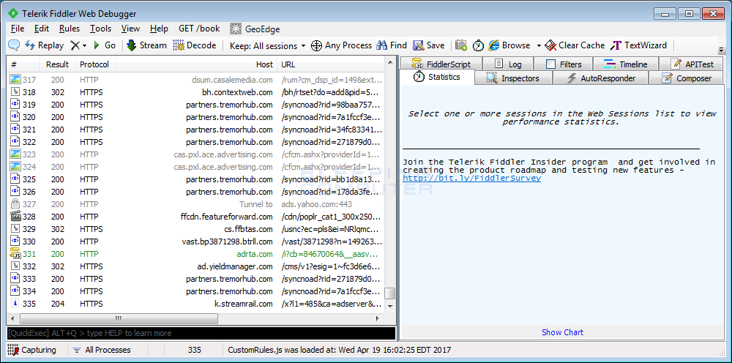
Task: Toggle the Decode option
Action: (x=195, y=45)
